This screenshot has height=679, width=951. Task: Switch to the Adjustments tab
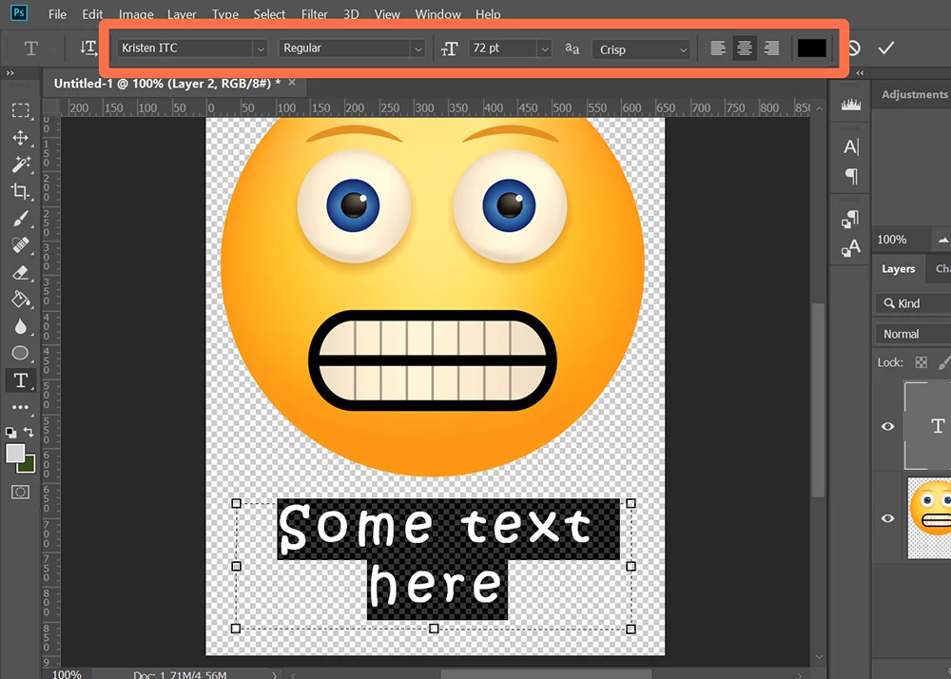[x=914, y=94]
